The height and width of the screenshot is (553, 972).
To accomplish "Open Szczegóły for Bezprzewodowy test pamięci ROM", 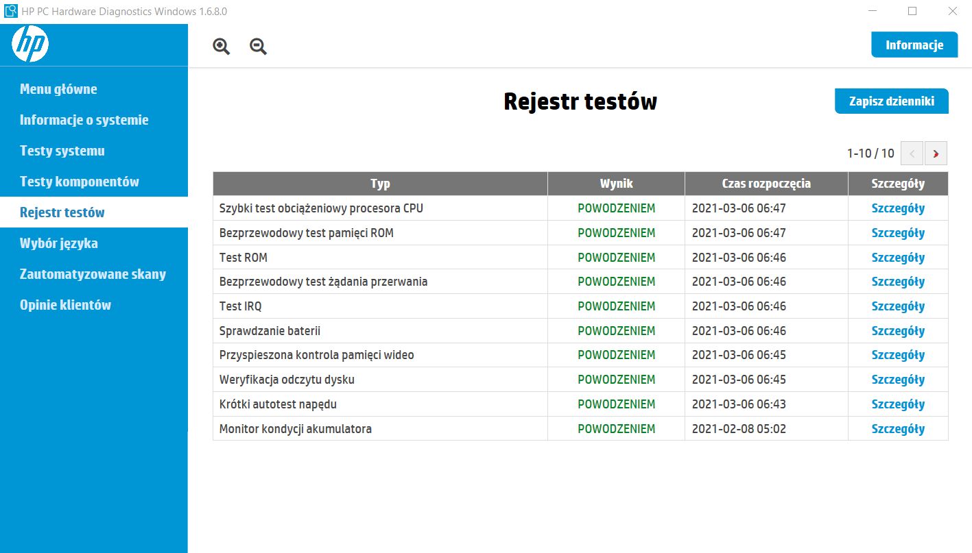I will (898, 233).
